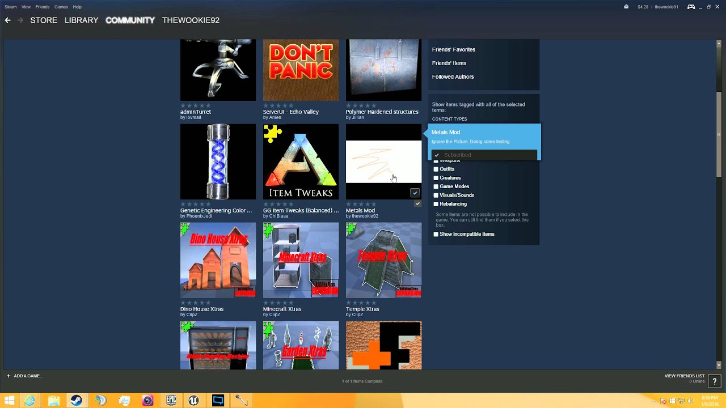Open thewookie91 account dropdown

[666, 7]
